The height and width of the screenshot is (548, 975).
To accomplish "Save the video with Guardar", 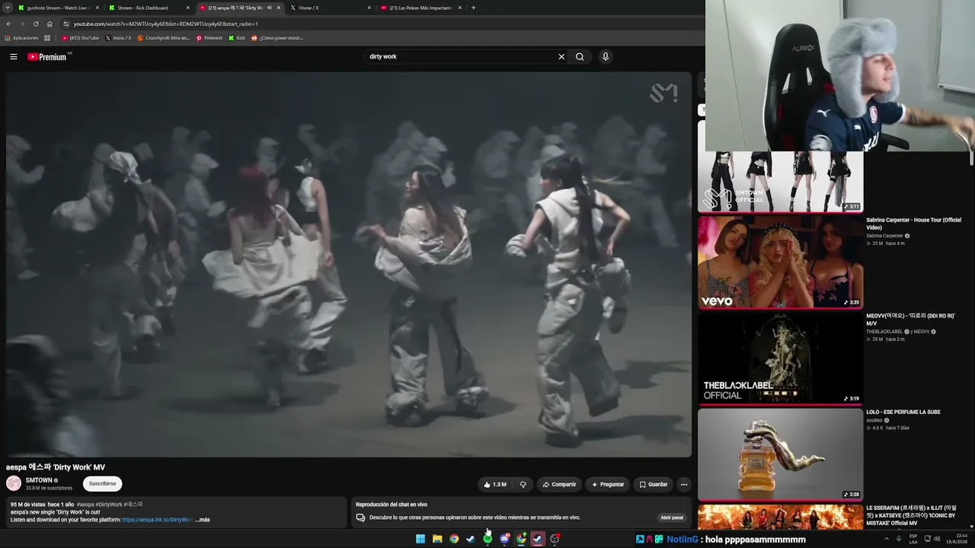I will 654,484.
